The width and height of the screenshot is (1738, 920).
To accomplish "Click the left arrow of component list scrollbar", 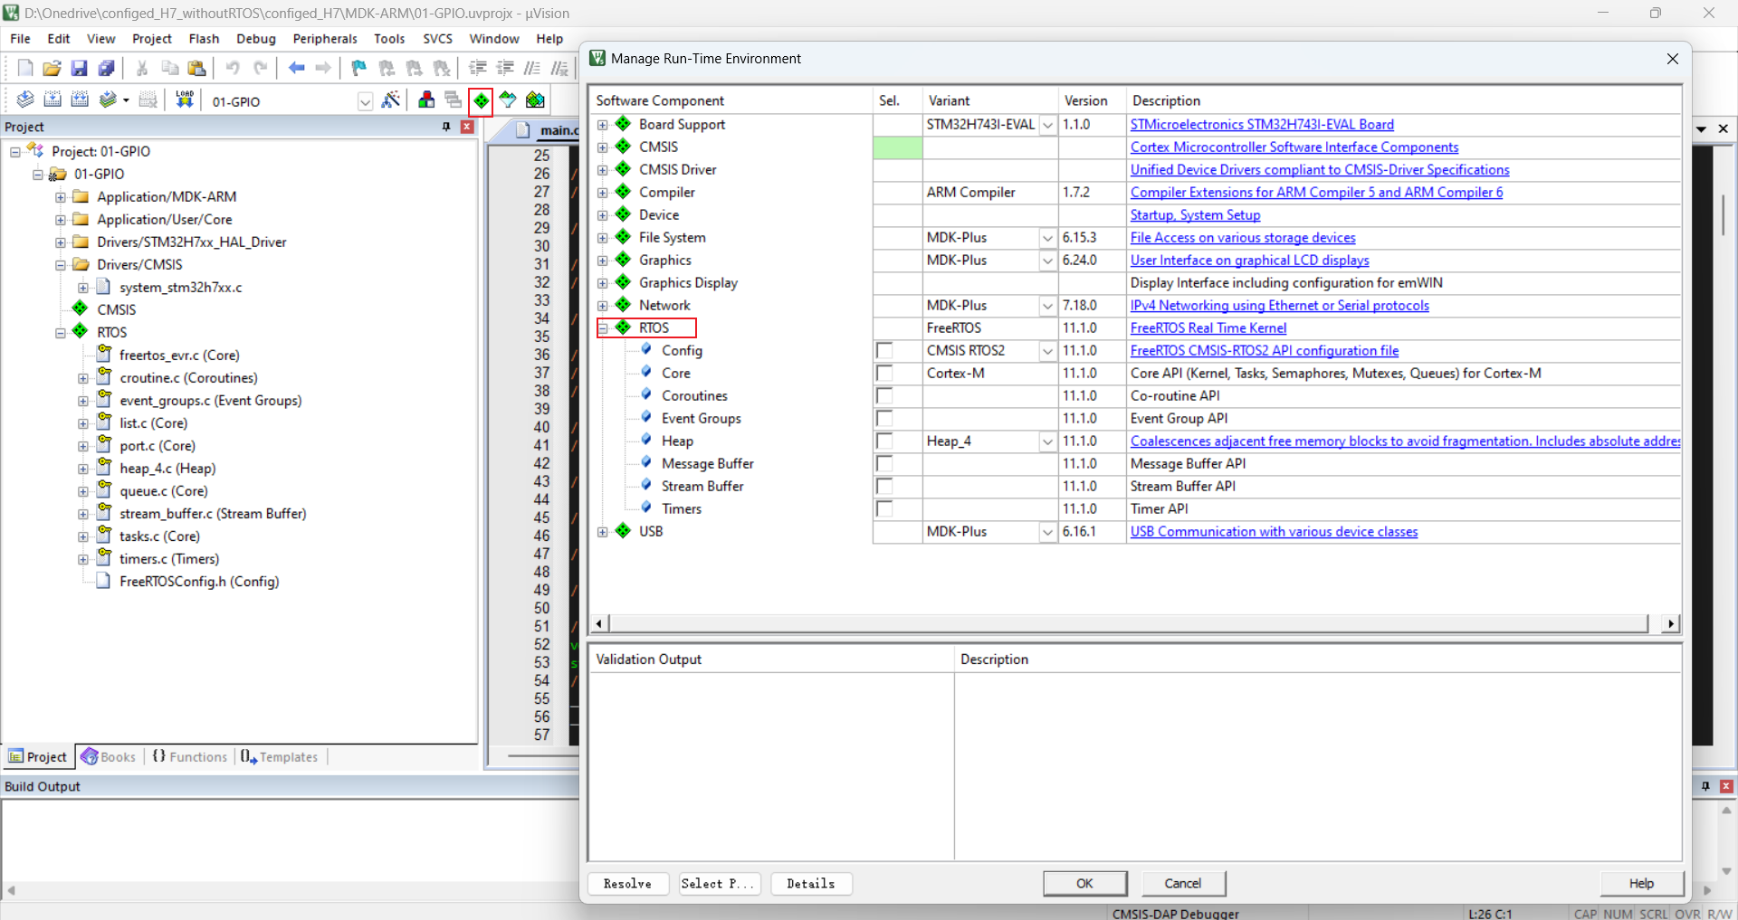I will [x=598, y=623].
